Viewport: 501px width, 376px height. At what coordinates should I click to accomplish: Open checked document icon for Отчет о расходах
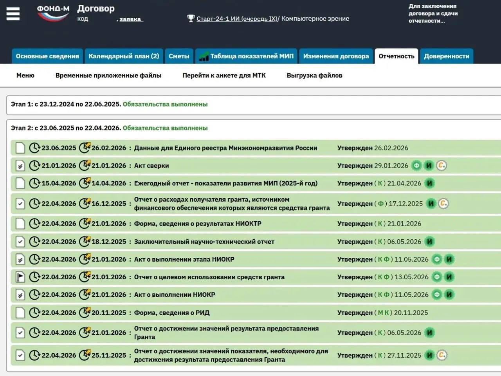(20, 204)
